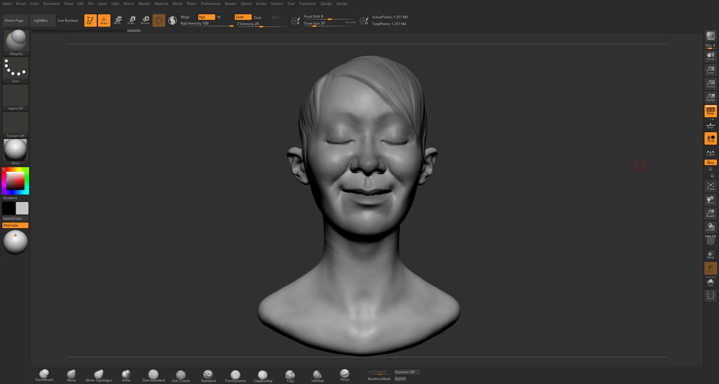Open the Alpha Off picker
This screenshot has width=719, height=384.
point(16,97)
